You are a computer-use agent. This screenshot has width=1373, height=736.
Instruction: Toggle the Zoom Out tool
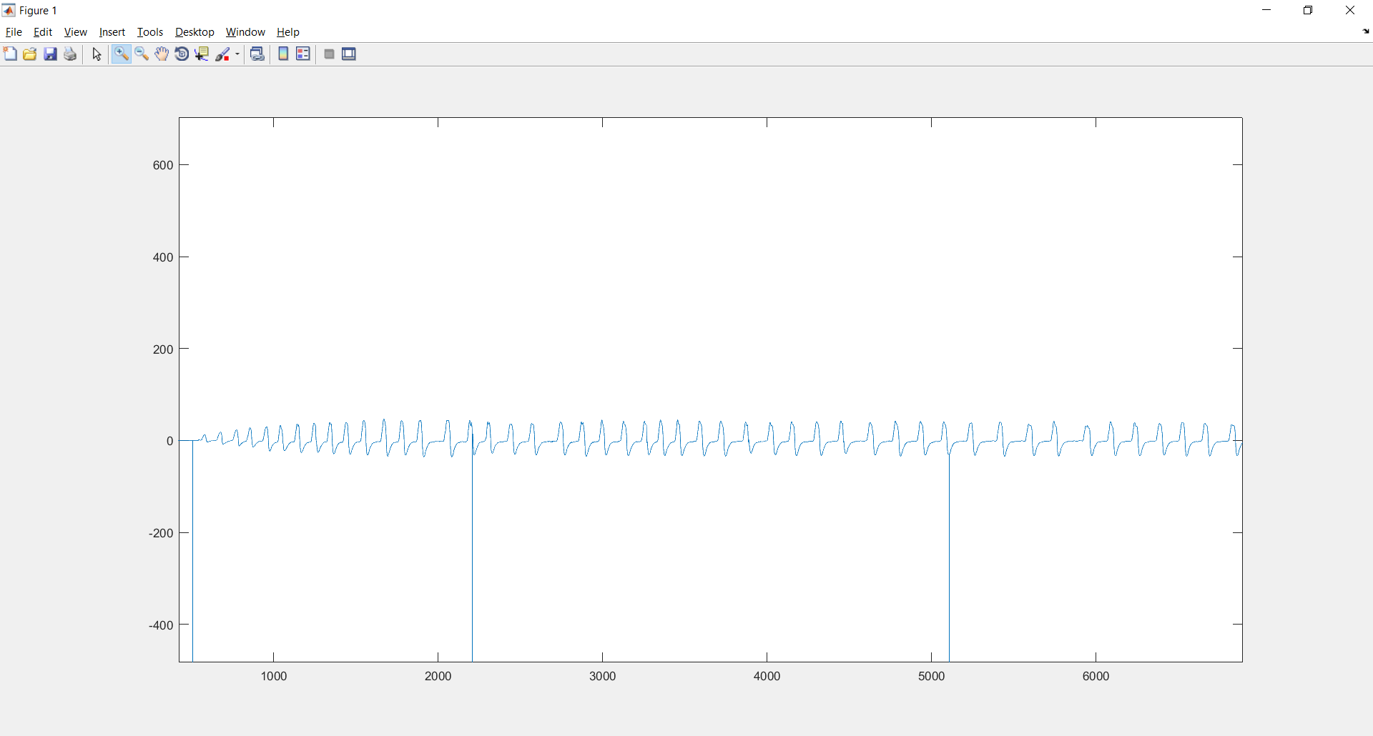click(142, 54)
